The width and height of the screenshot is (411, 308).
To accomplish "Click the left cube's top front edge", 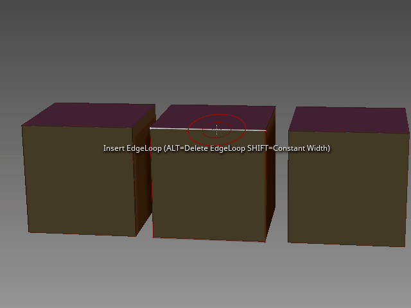I will [77, 126].
